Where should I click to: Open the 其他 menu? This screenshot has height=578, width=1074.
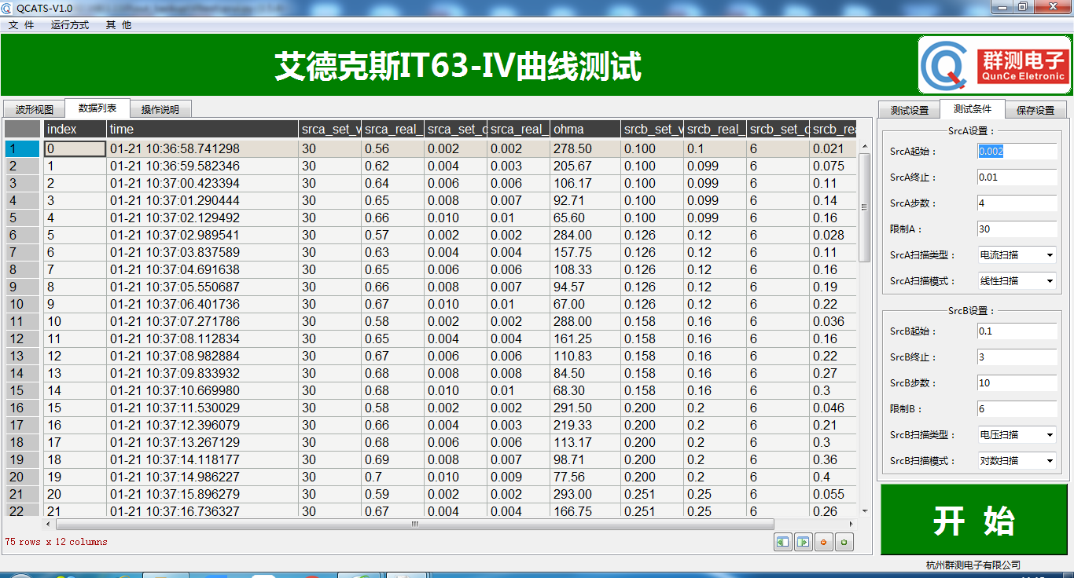tap(119, 25)
